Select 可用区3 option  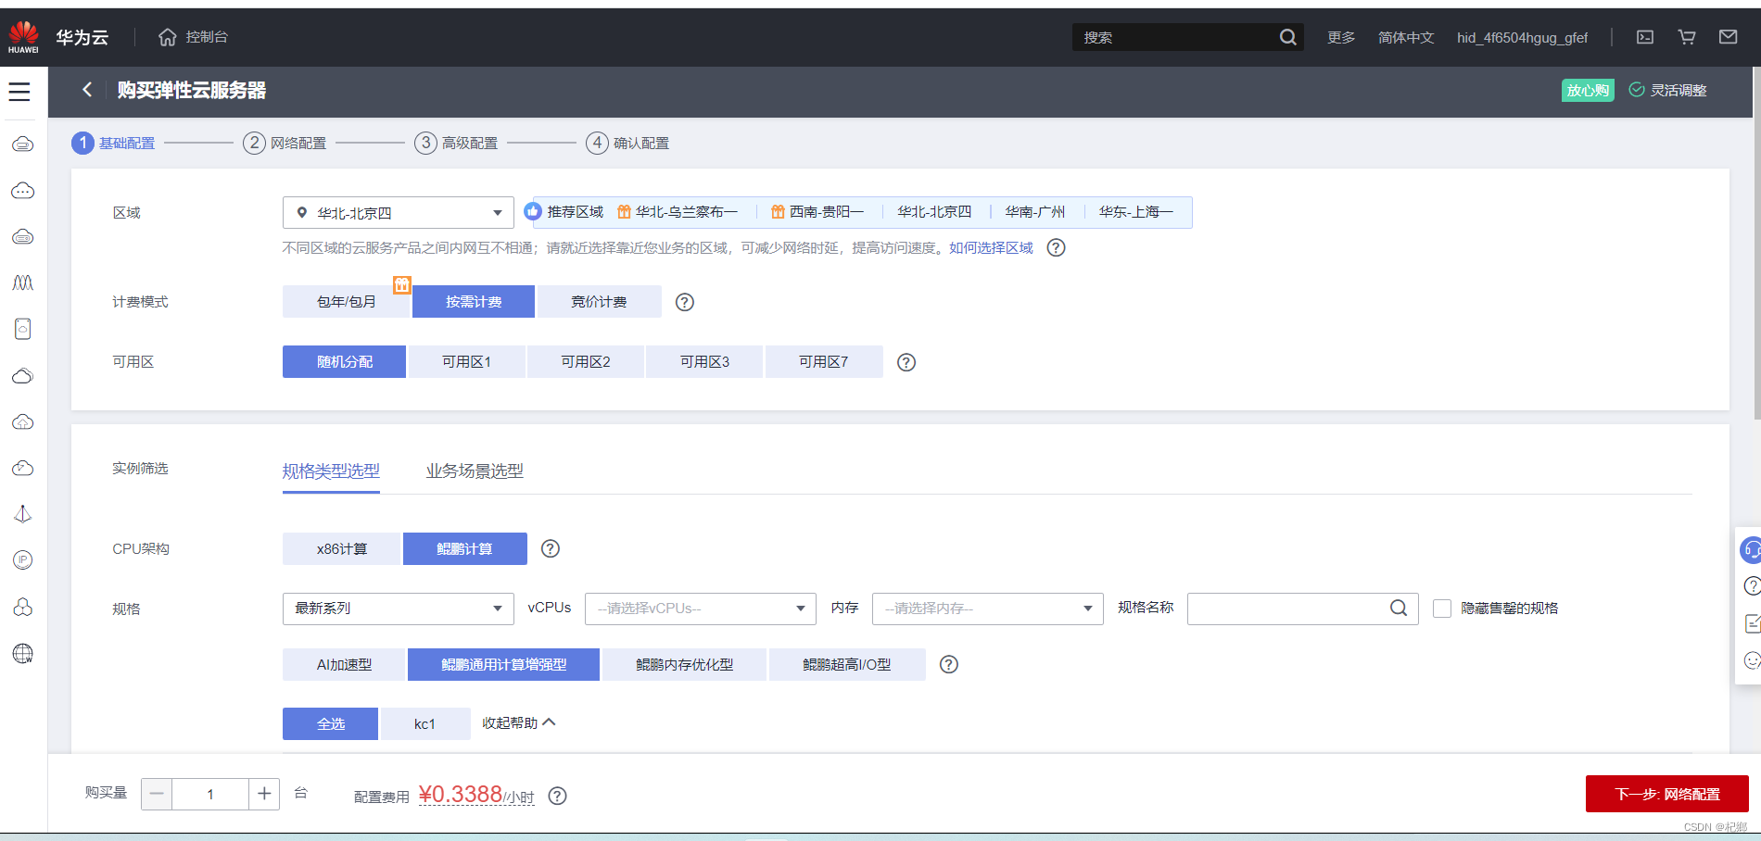point(704,362)
